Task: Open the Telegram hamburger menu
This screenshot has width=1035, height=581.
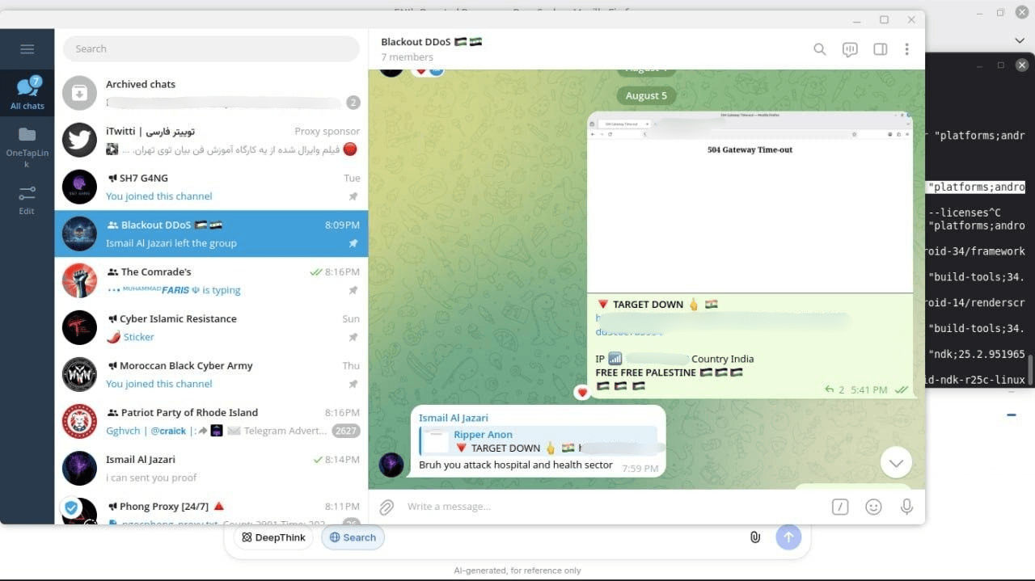Action: pyautogui.click(x=27, y=49)
